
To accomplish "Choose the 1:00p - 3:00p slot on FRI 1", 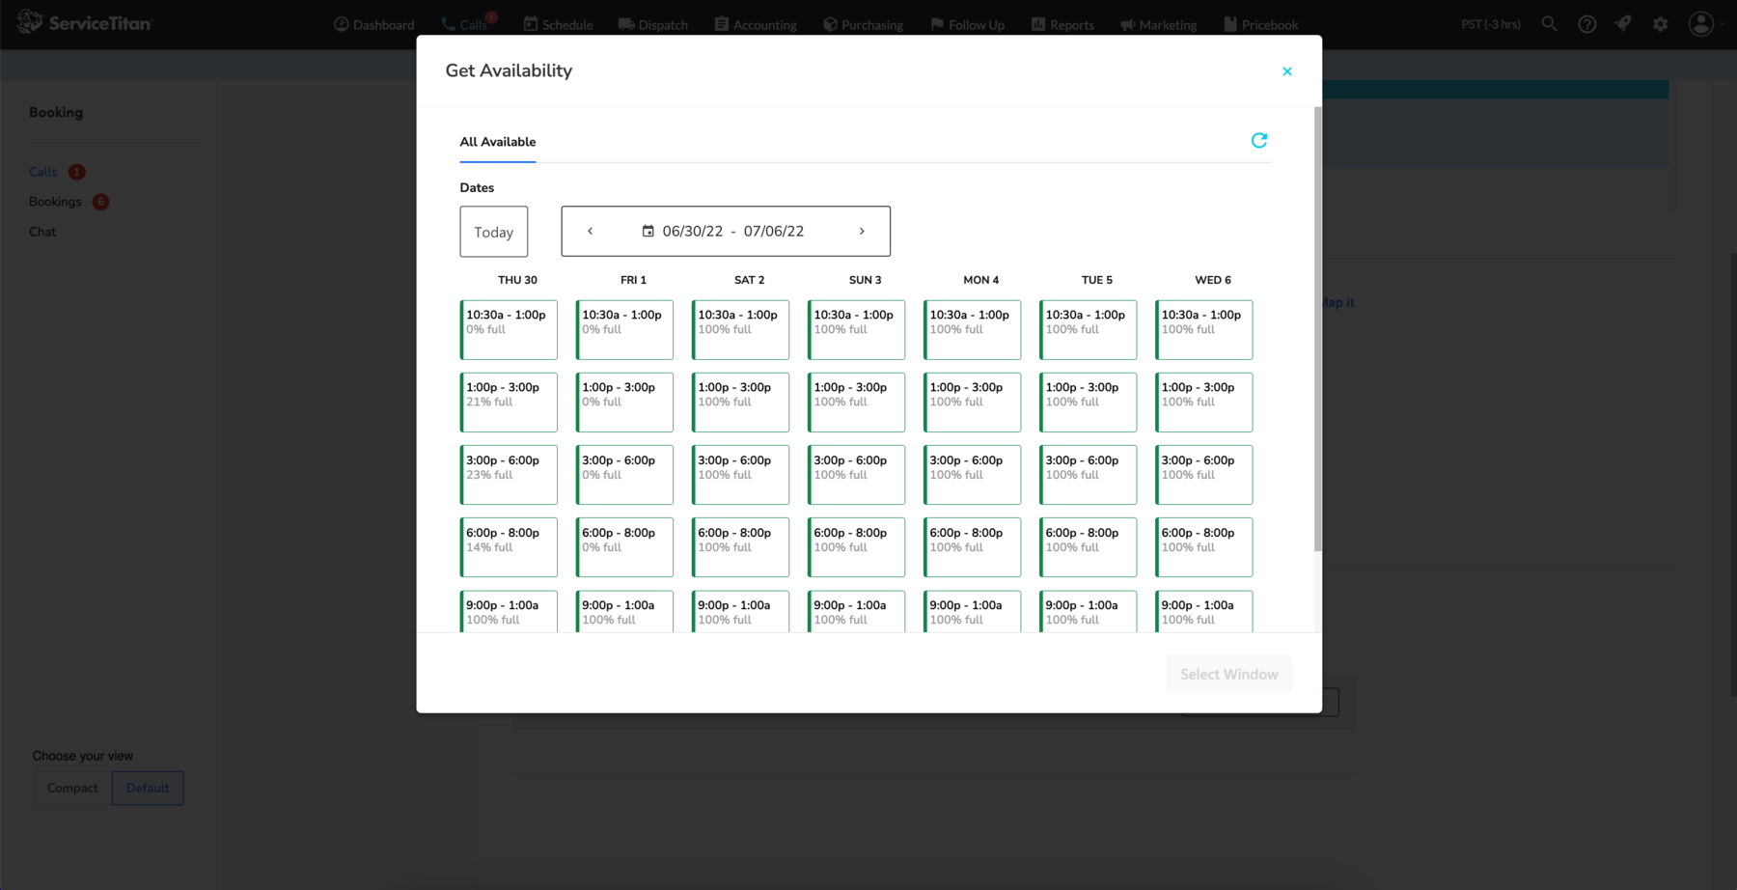I will 624,402.
